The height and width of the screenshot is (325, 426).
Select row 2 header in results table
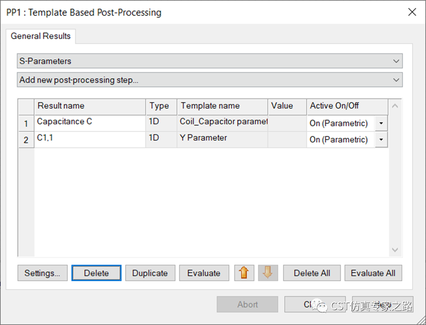(26, 140)
